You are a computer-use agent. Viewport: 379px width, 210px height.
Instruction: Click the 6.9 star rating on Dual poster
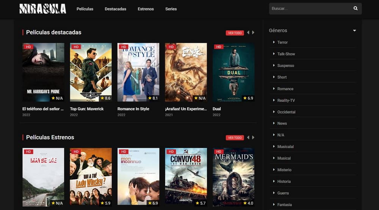(x=248, y=98)
